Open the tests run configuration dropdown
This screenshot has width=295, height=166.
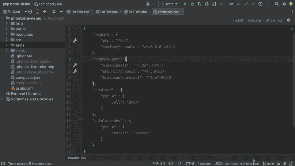click(169, 4)
